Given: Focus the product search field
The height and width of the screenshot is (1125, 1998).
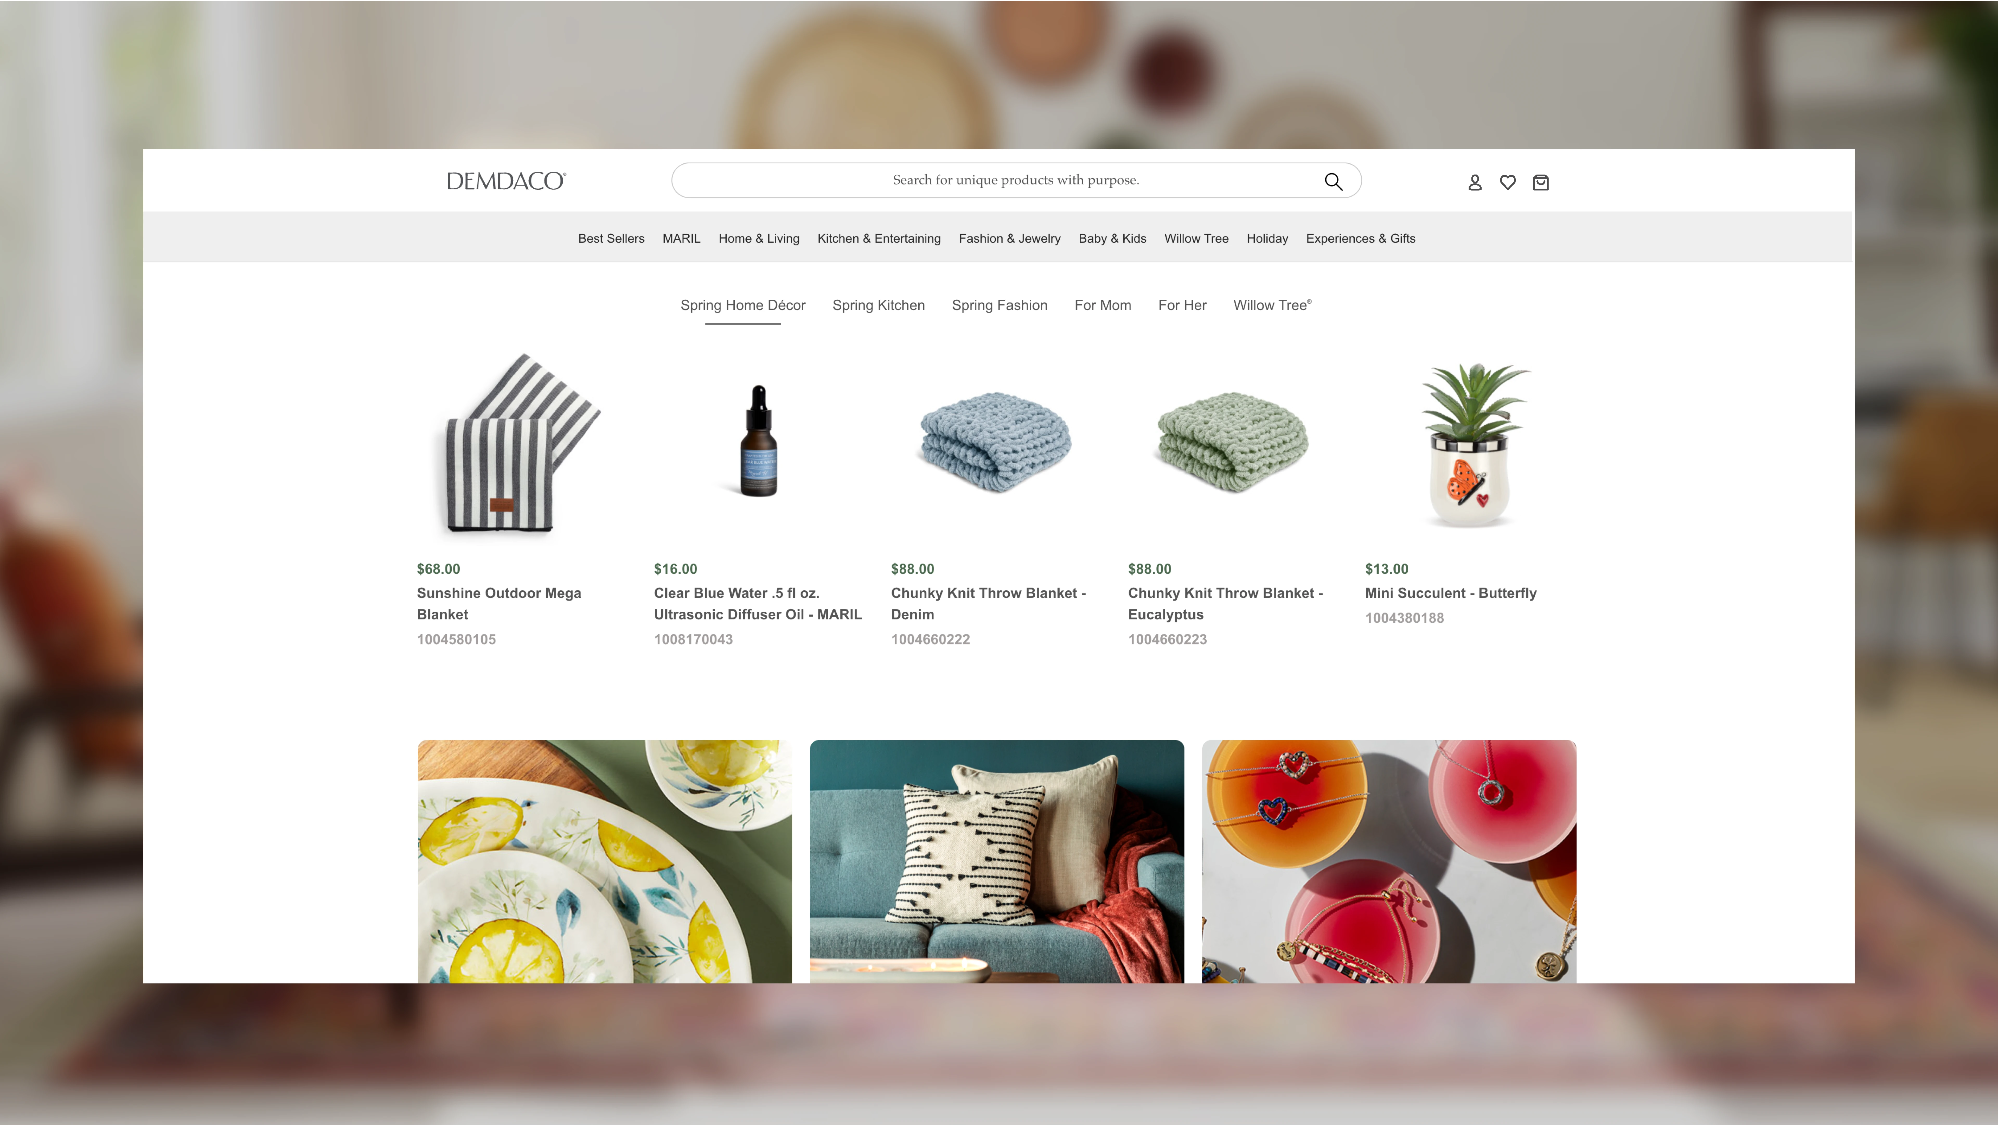Looking at the screenshot, I should coord(1016,180).
